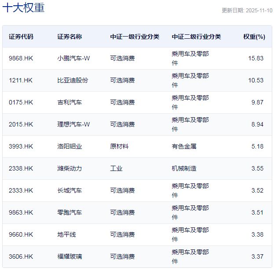Click the 工业 industry cell
This screenshot has width=274, height=271.
coord(116,169)
